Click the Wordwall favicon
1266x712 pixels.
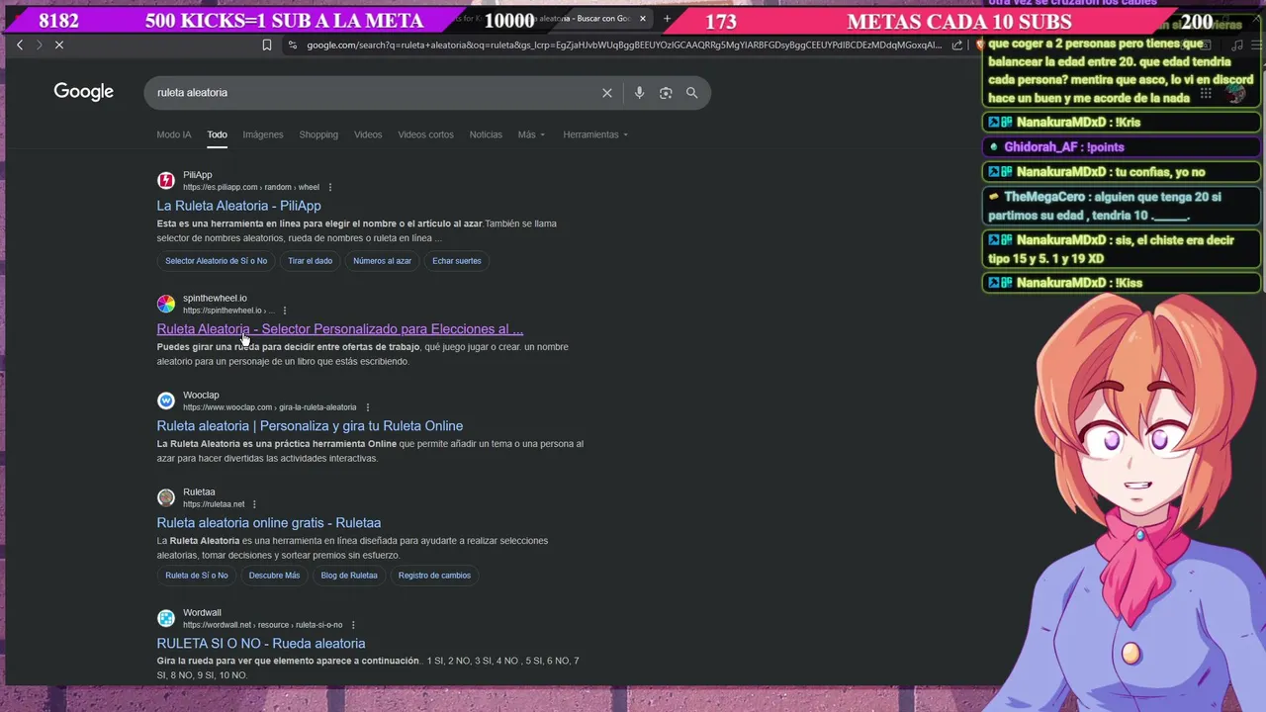point(166,618)
